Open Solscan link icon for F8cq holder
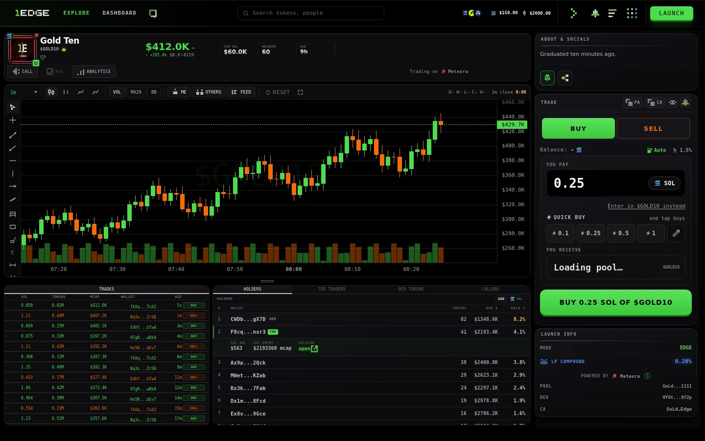This screenshot has width=705, height=441. [314, 349]
